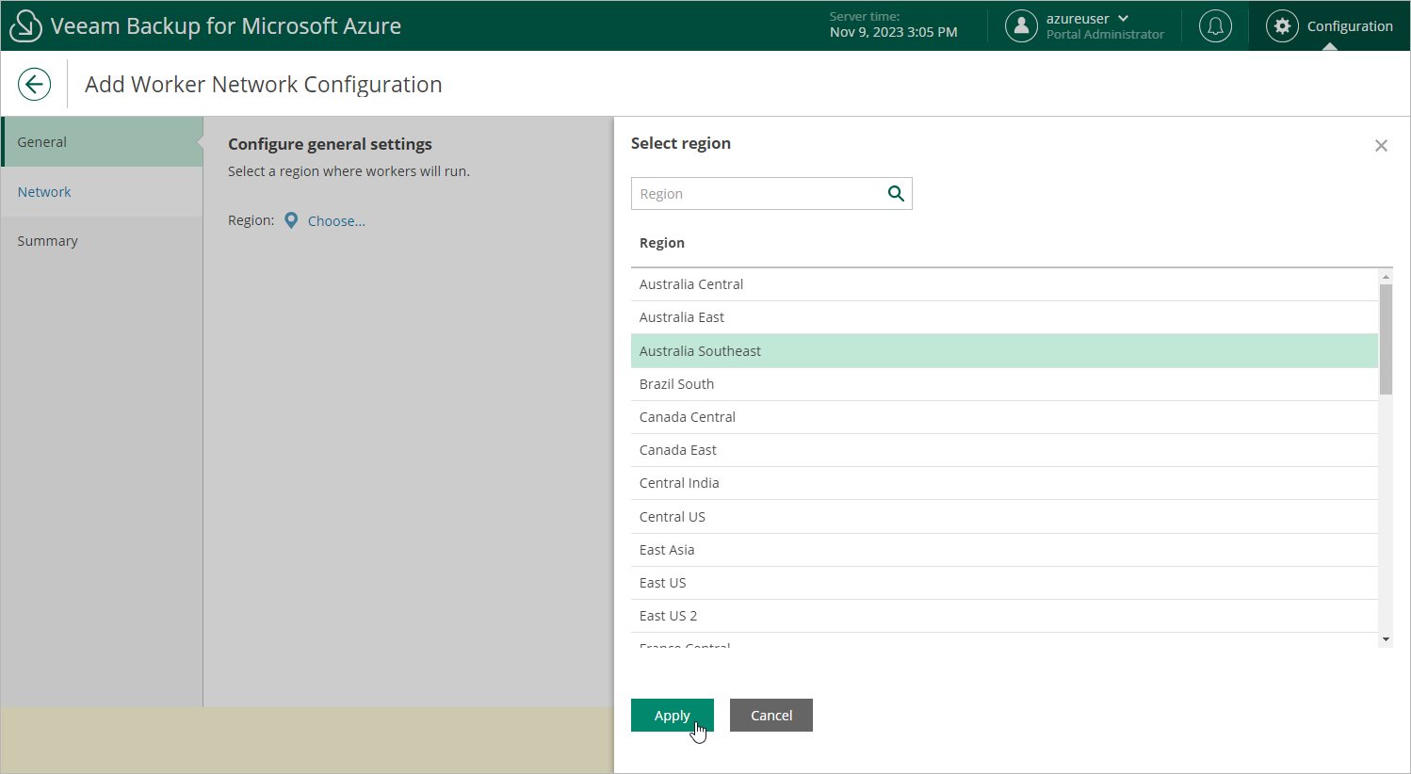This screenshot has width=1411, height=774.
Task: Click the location pin icon next to Region
Action: click(291, 220)
